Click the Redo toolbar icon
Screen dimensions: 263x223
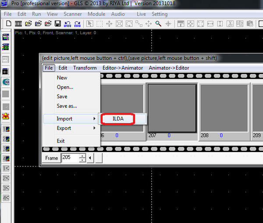[77, 24]
